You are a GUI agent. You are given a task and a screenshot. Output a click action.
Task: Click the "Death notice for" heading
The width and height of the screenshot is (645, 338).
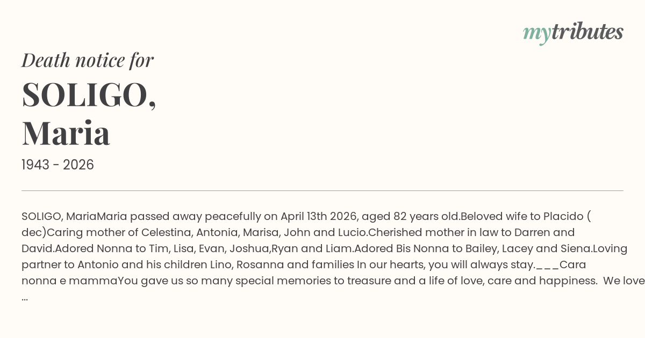(88, 60)
